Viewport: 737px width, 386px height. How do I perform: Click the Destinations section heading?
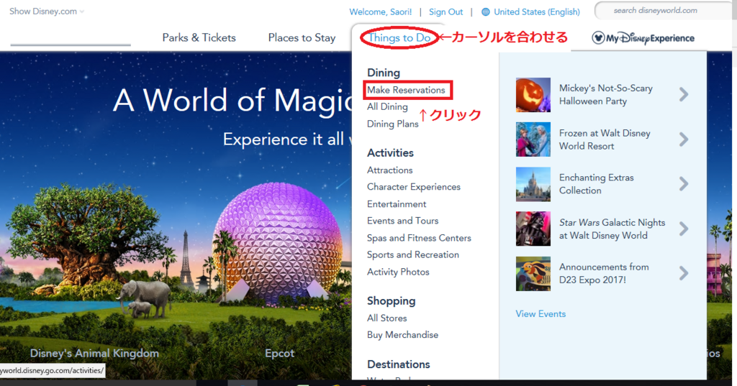399,364
